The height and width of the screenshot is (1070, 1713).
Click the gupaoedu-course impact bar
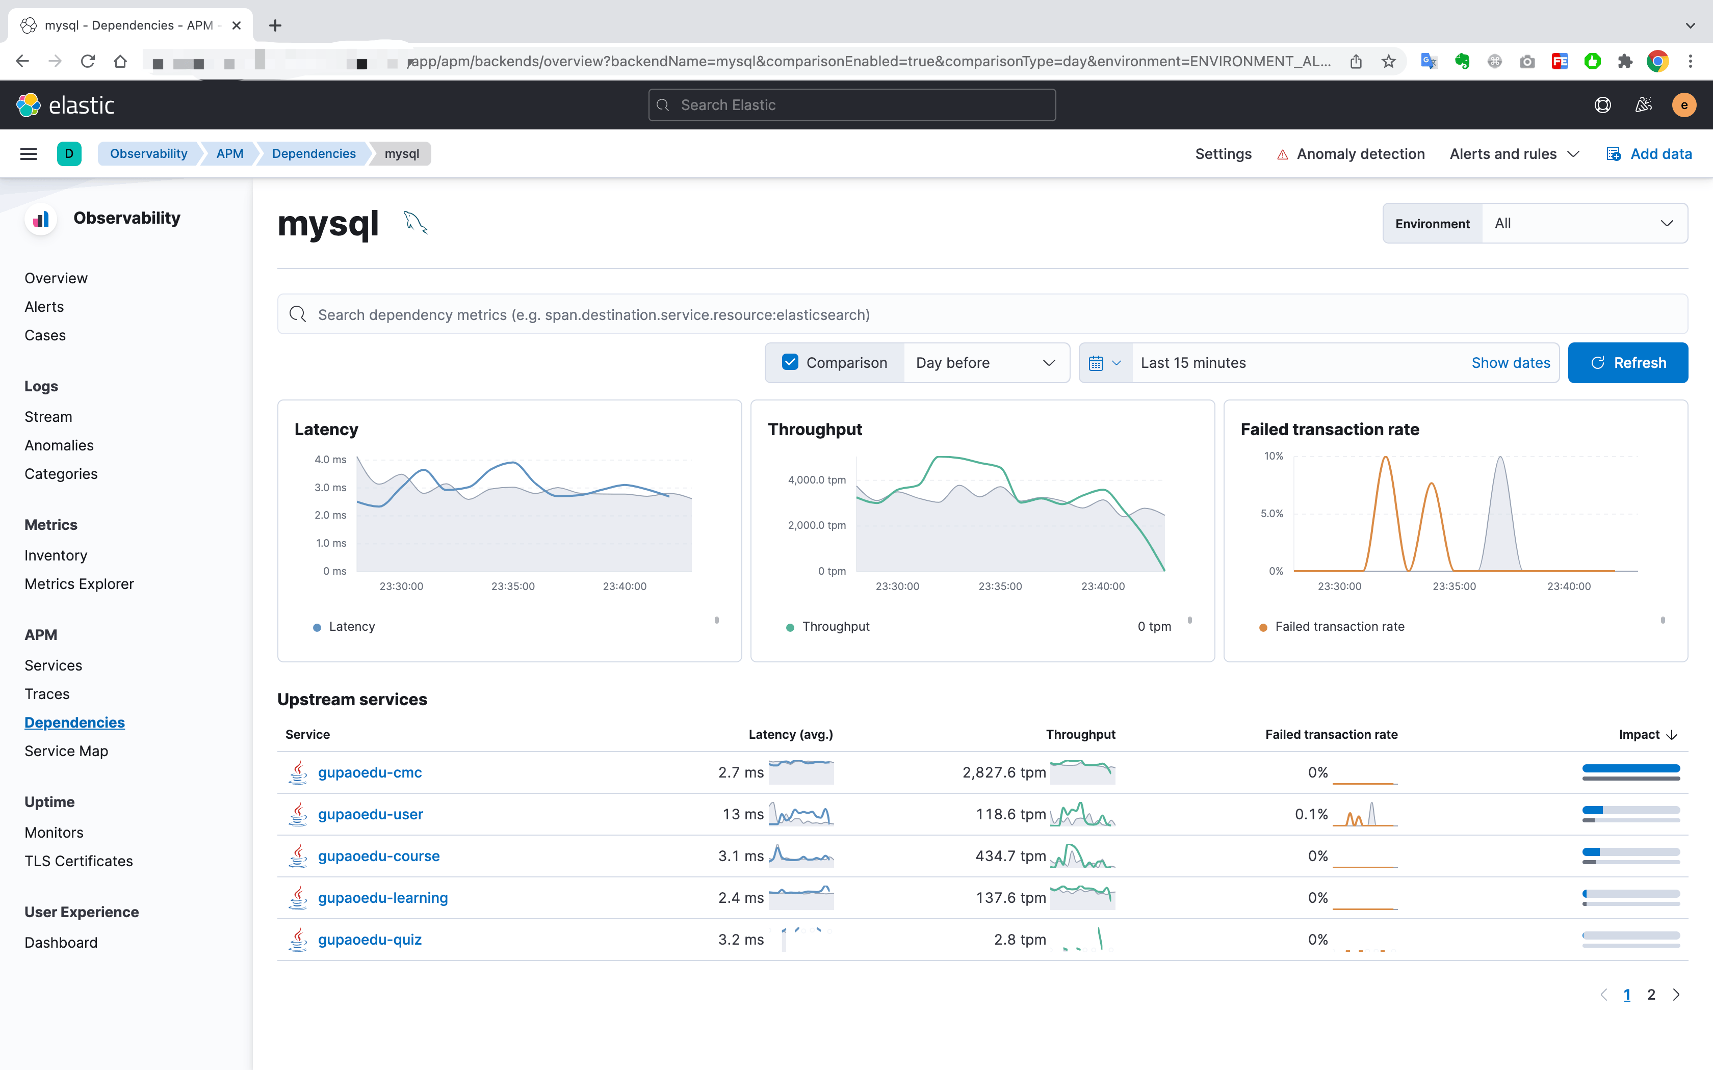click(1631, 855)
